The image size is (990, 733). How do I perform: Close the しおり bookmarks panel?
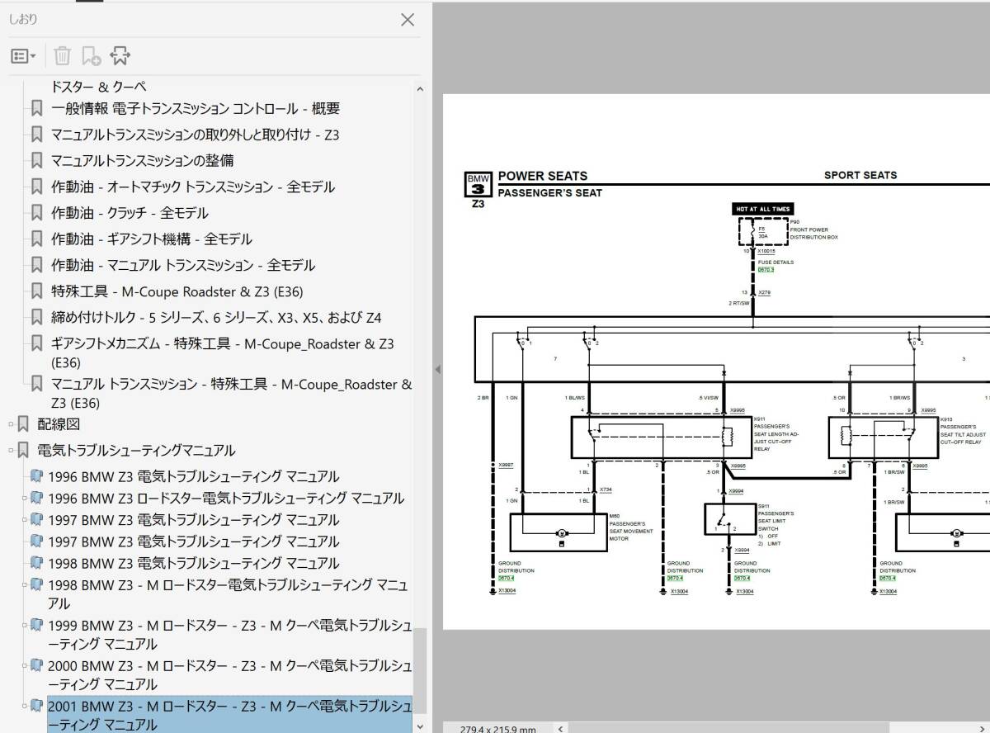407,20
